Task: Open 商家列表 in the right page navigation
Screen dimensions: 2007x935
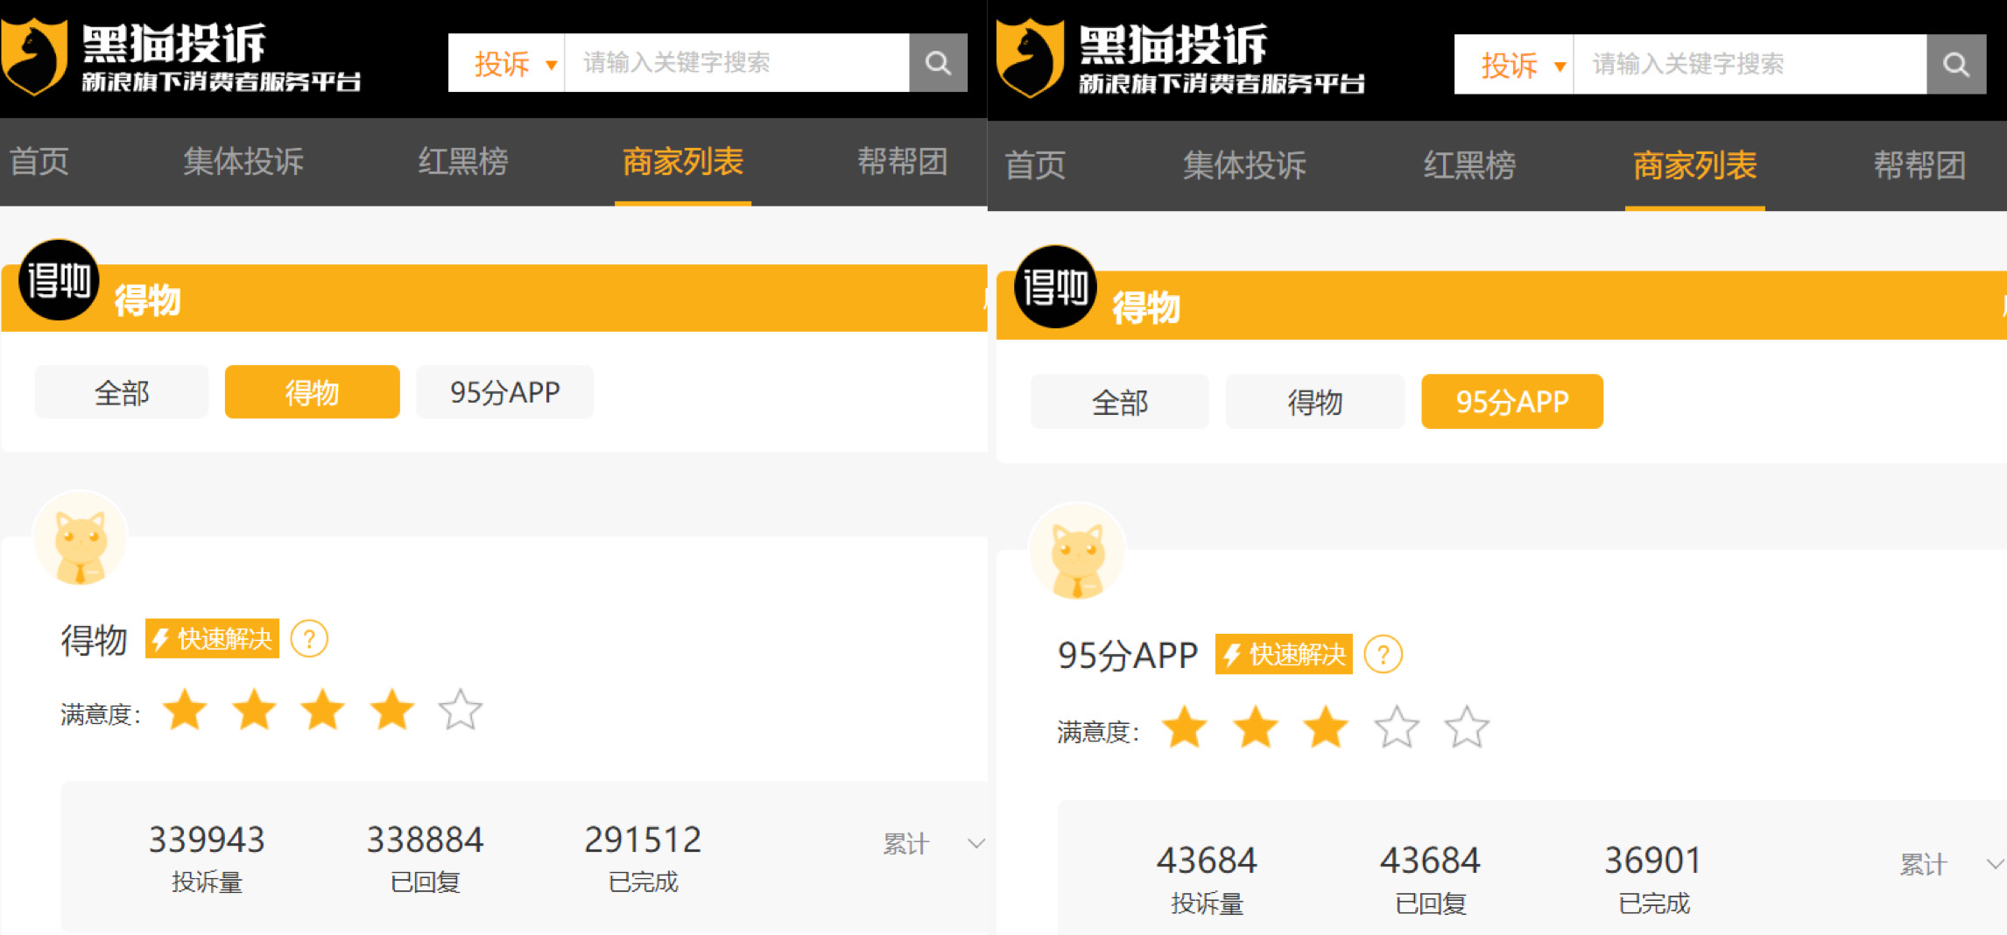Action: tap(1695, 165)
